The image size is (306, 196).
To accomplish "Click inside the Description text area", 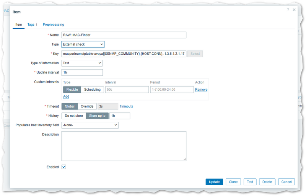I will 124,146.
